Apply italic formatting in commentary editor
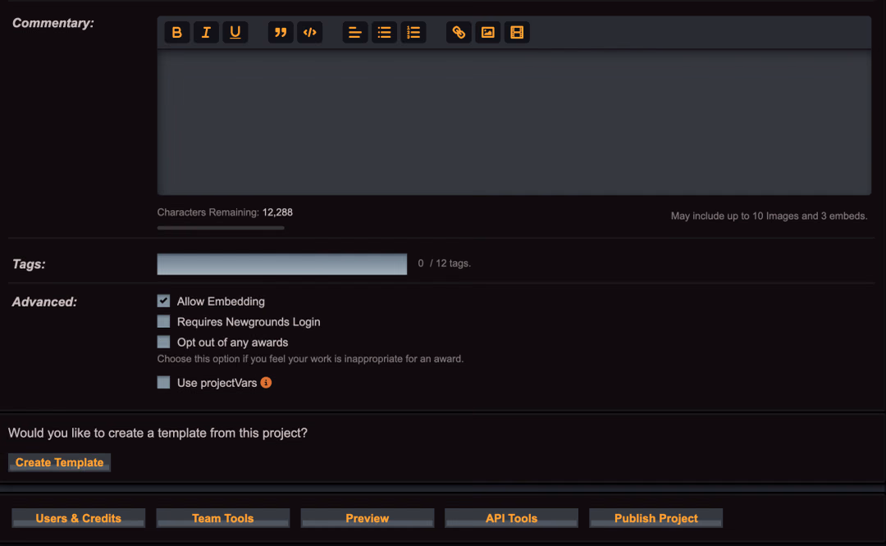The width and height of the screenshot is (886, 546). click(x=206, y=32)
